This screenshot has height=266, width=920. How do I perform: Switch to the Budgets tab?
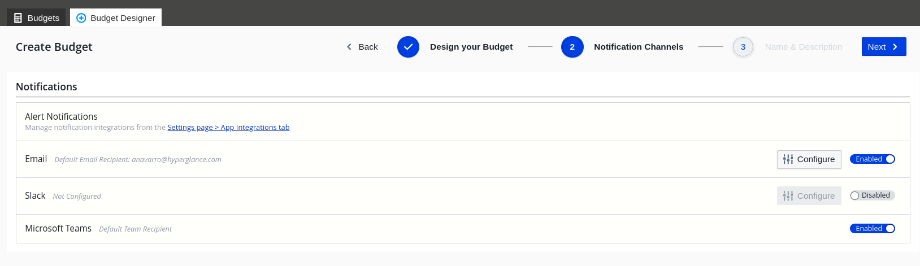click(36, 18)
